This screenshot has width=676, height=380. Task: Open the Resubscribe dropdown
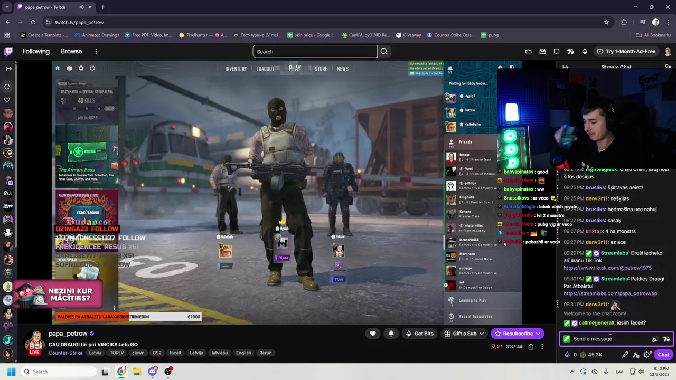point(518,334)
